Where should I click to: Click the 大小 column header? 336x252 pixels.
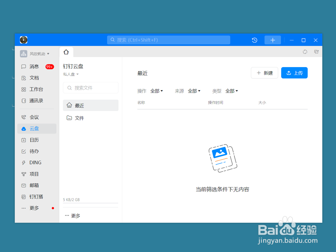(262, 103)
